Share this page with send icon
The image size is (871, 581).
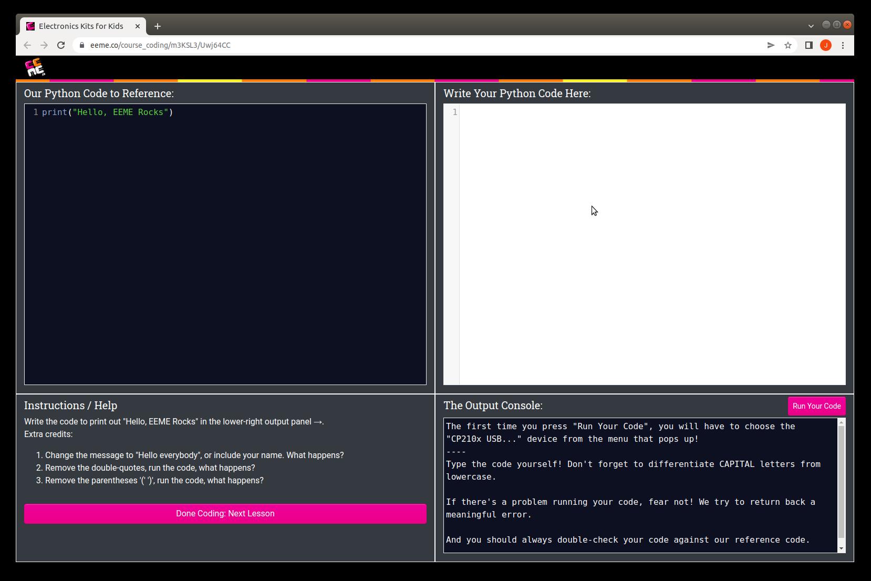click(771, 45)
